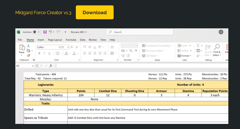Click the Decrease Decimal icon

128,56
